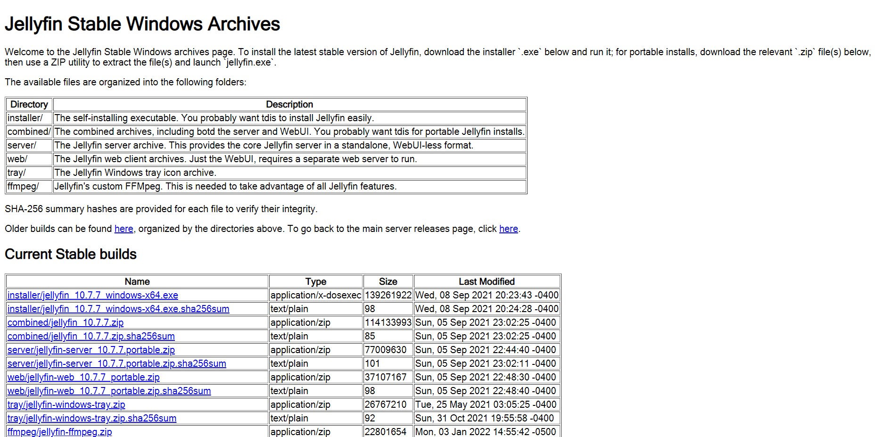Screen dimensions: 892x437
Task: Click the 'combined/' directory cell
Action: 29,132
